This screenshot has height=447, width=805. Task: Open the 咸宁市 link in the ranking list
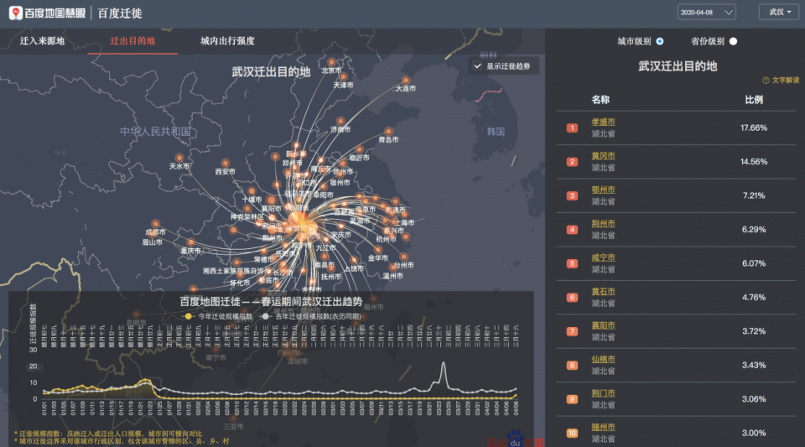603,257
